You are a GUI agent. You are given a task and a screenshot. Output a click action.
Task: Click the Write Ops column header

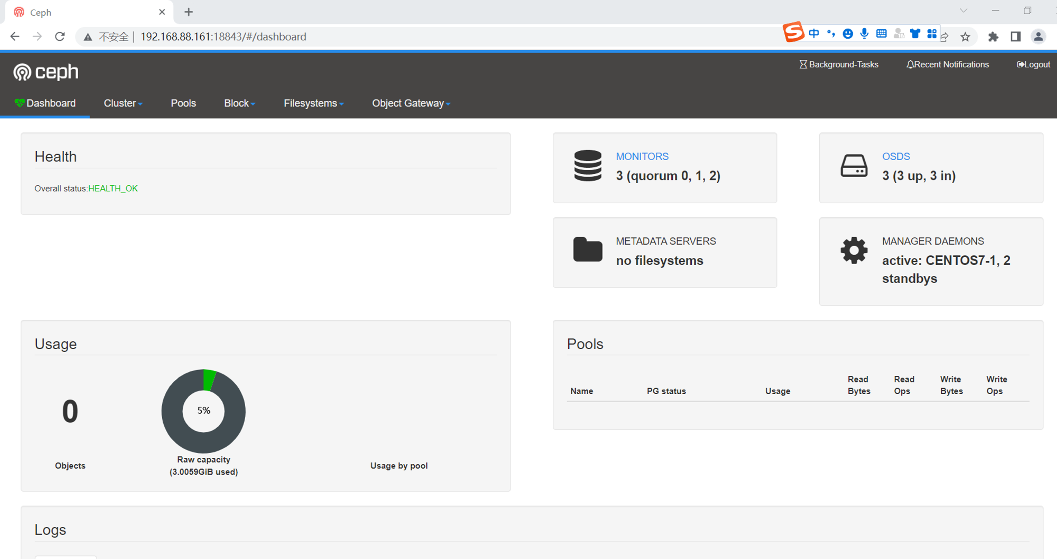click(x=997, y=385)
